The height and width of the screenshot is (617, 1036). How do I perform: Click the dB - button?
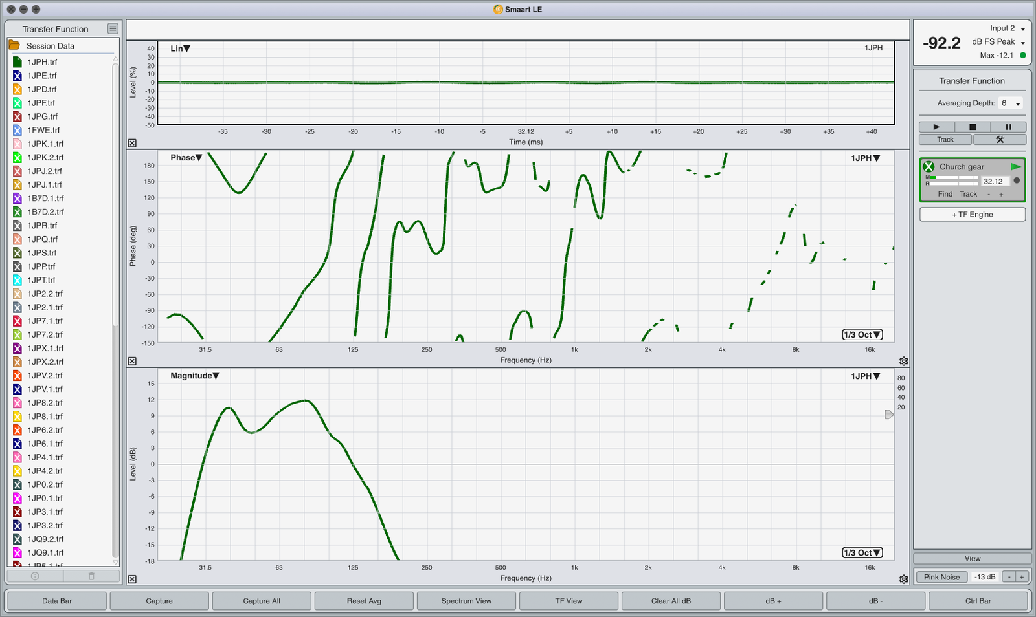point(875,601)
